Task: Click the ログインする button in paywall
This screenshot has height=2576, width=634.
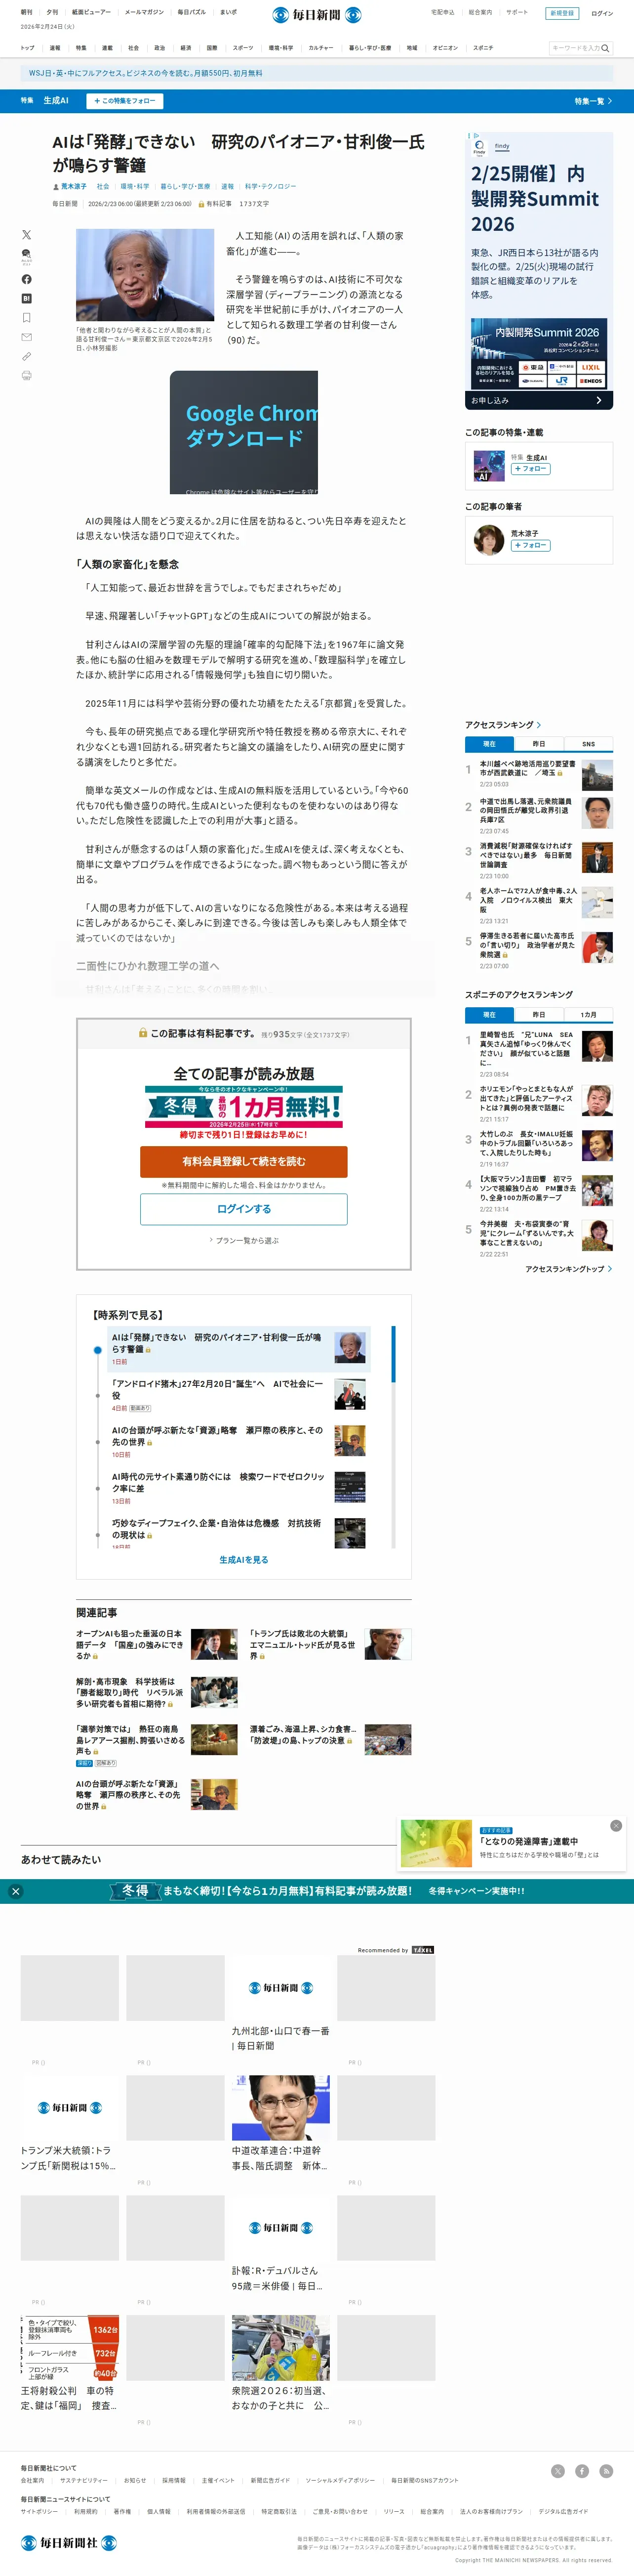Action: [x=243, y=1209]
